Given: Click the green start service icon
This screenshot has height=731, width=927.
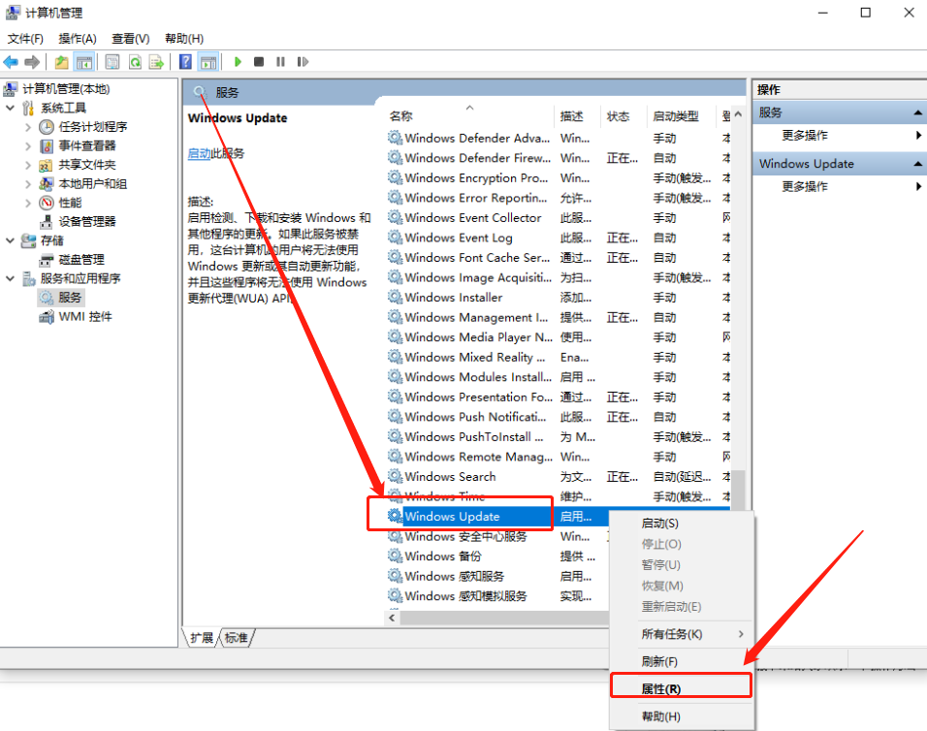Looking at the screenshot, I should [238, 61].
